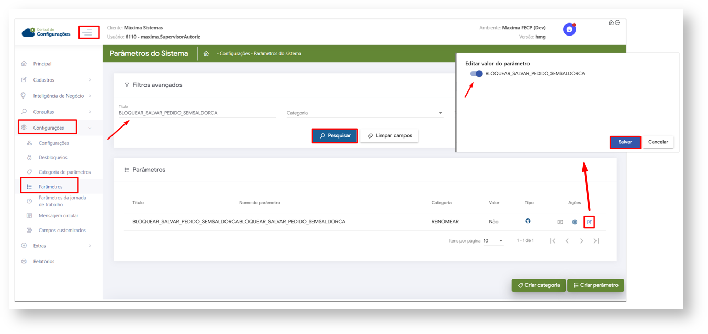Click the home icon at top right

pos(611,23)
